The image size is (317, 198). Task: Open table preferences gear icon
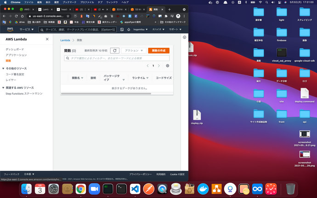coord(167,66)
